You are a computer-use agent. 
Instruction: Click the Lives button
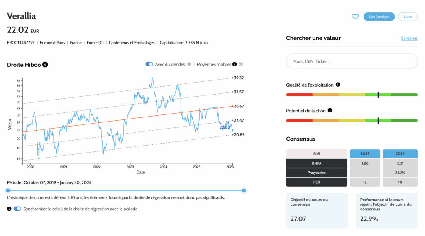(x=408, y=17)
